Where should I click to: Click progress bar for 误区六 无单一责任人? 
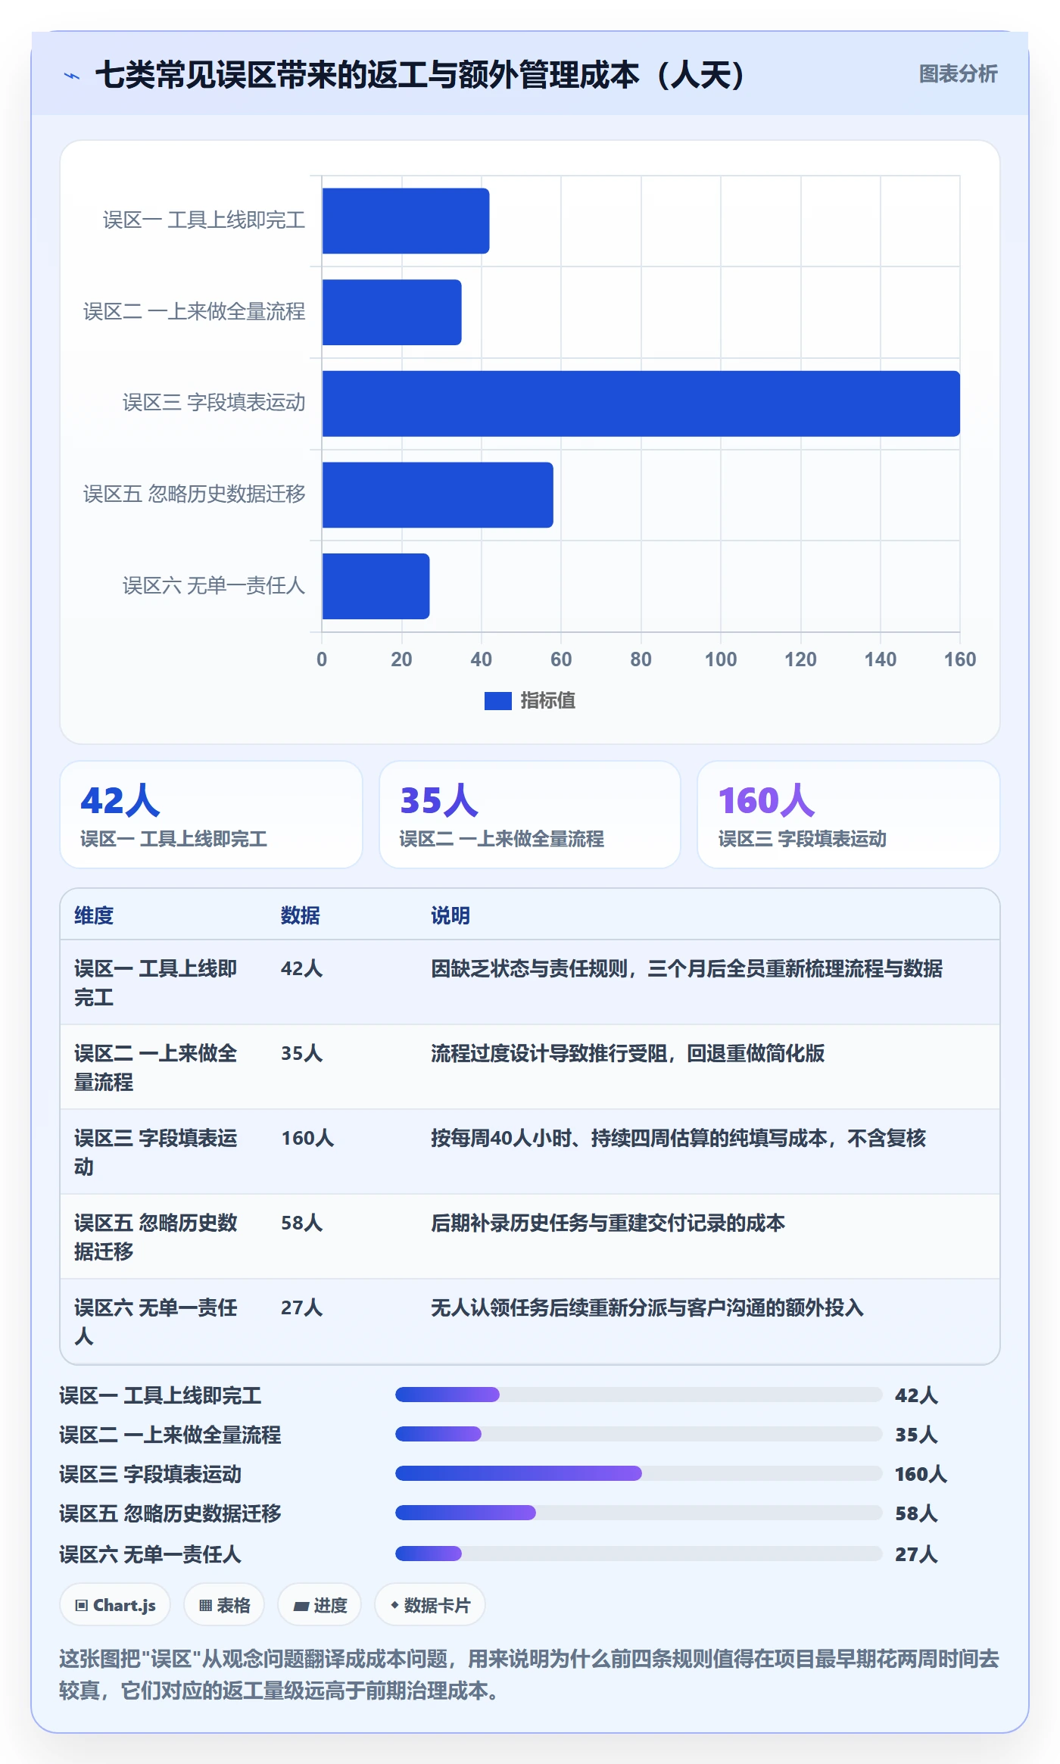639,1554
